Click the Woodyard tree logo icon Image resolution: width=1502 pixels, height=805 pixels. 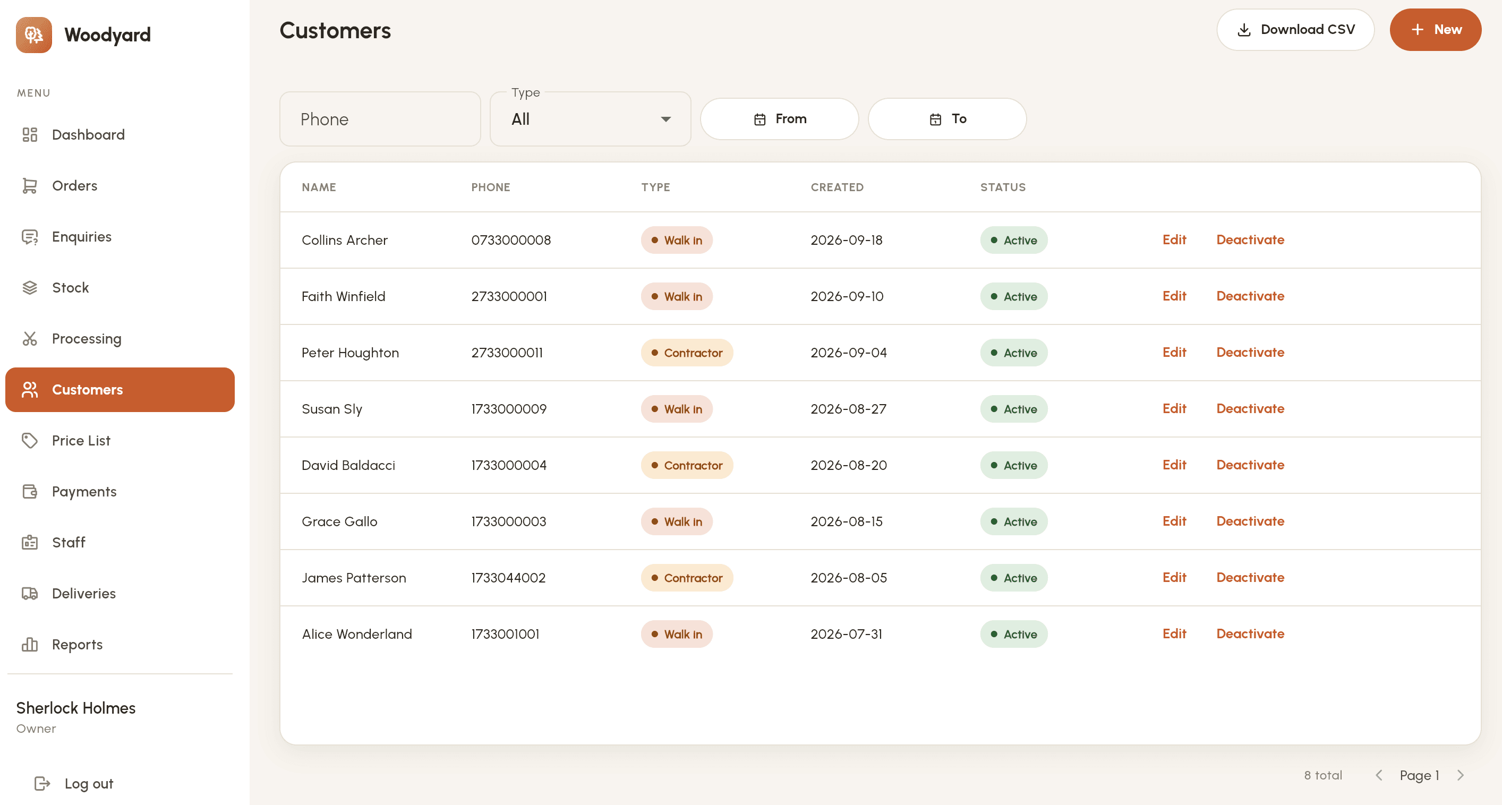34,35
